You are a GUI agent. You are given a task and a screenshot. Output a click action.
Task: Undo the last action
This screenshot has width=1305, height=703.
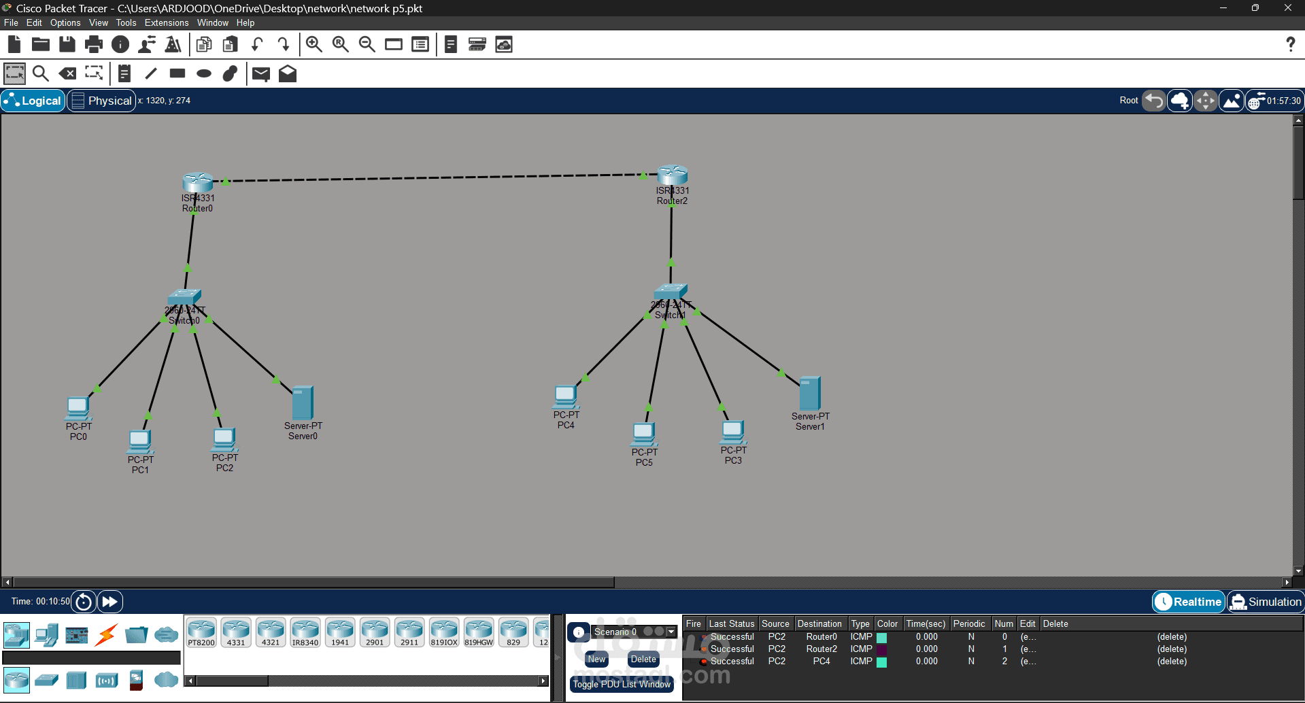pyautogui.click(x=257, y=45)
